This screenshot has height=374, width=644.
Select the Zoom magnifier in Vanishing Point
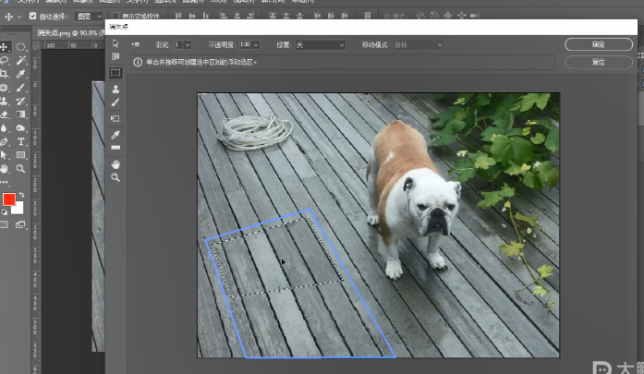point(115,176)
